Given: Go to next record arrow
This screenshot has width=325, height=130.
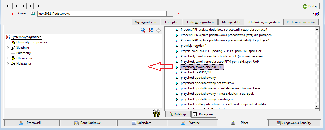Looking at the screenshot, I should (x=30, y=6).
